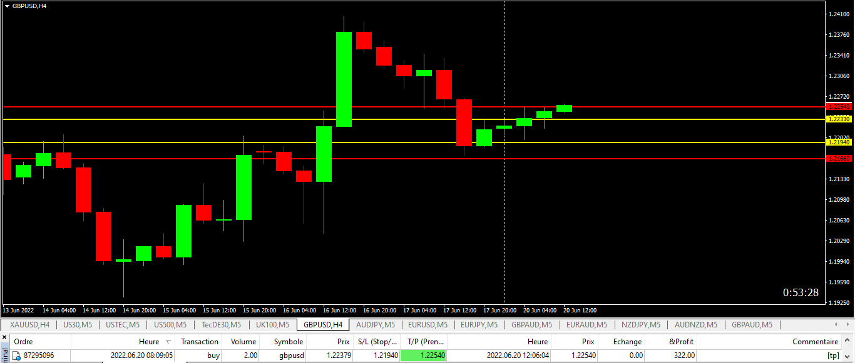Open the GBPUSD,H4 chart title menu arrow

[7, 6]
